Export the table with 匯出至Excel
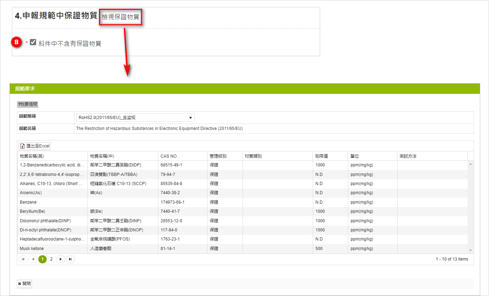The height and width of the screenshot is (296, 489). 35,146
